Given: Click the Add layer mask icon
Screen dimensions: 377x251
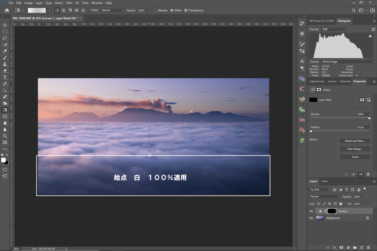Looking at the screenshot, I should [x=341, y=248].
